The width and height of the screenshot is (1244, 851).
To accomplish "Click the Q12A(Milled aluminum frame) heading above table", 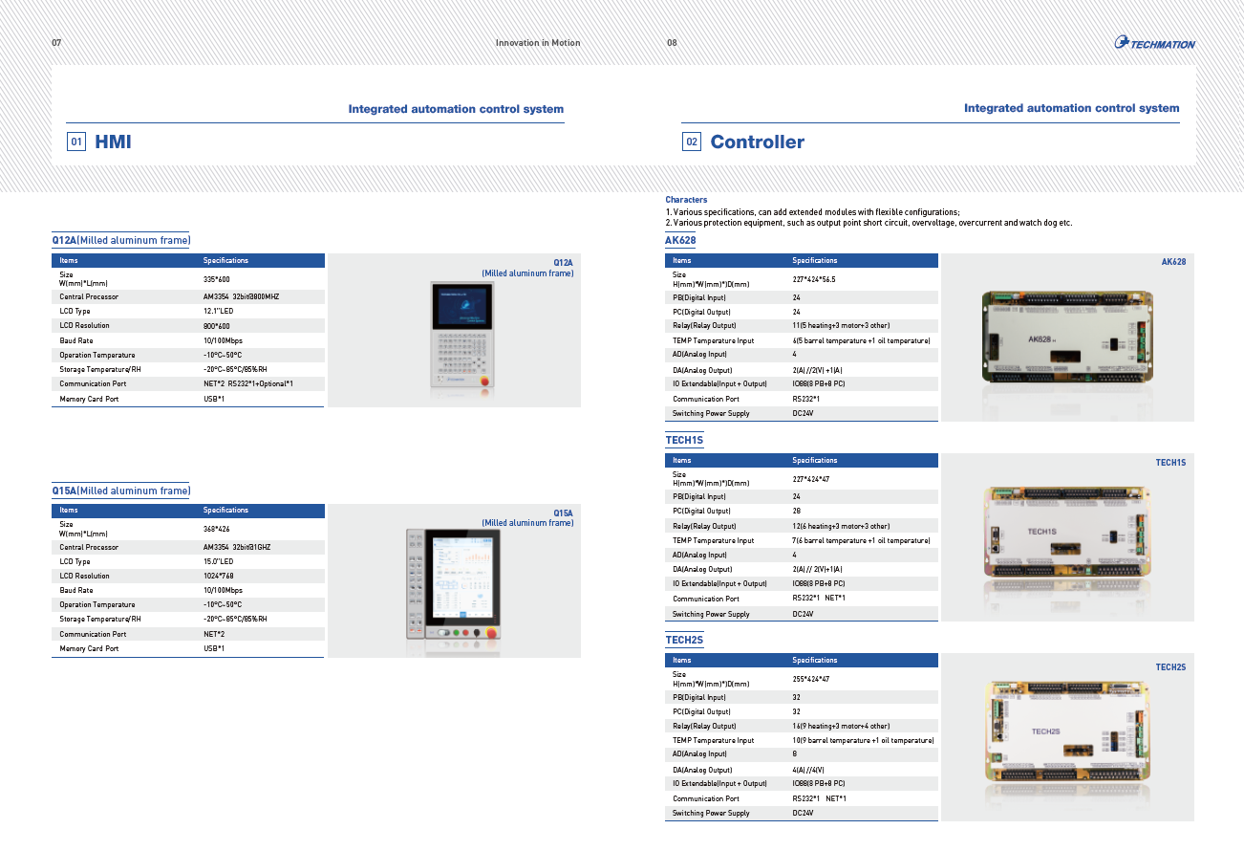I will [121, 240].
